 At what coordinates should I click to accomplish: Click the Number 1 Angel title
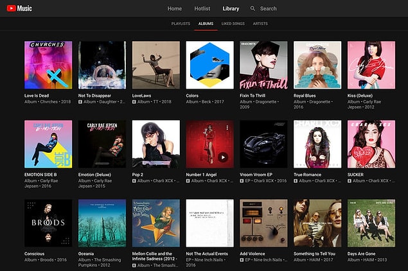[x=201, y=175]
